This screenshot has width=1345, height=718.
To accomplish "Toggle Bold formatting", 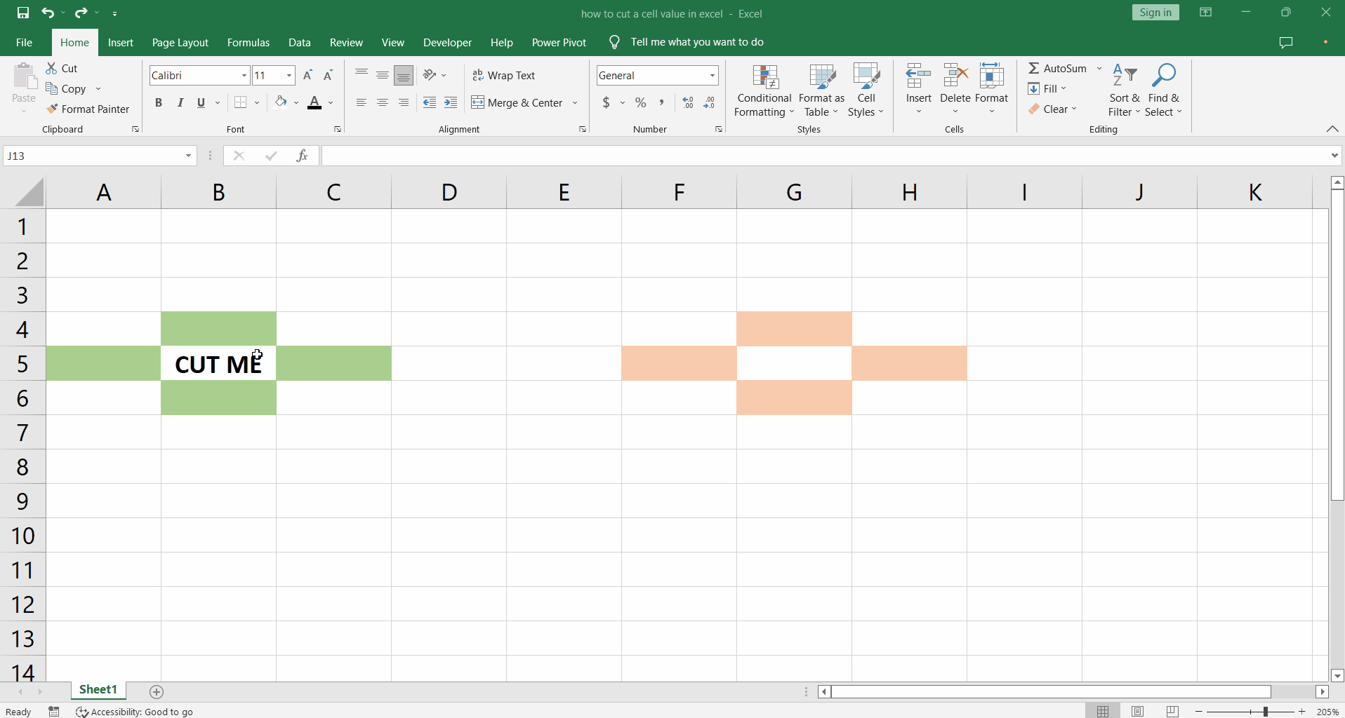I will pyautogui.click(x=159, y=102).
